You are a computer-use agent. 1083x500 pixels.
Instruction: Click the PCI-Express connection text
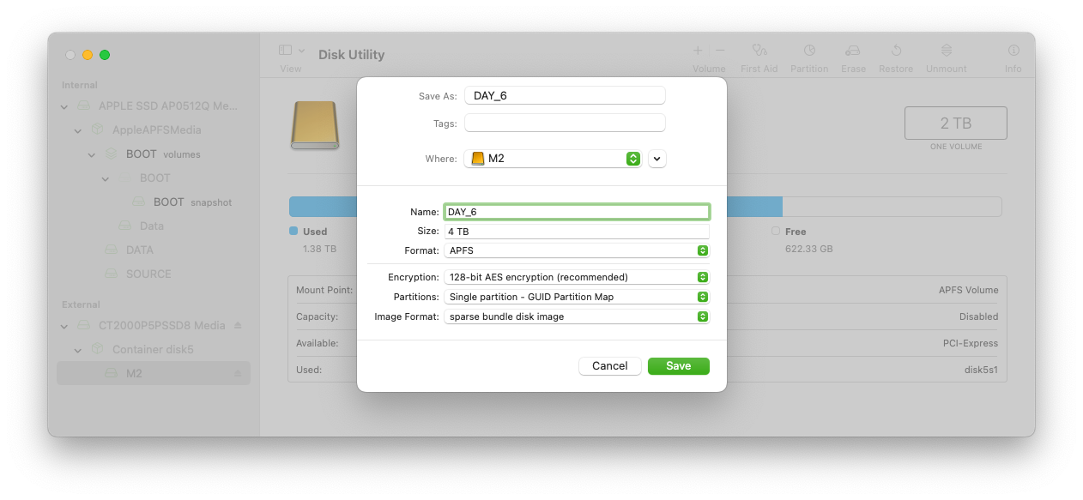[971, 343]
